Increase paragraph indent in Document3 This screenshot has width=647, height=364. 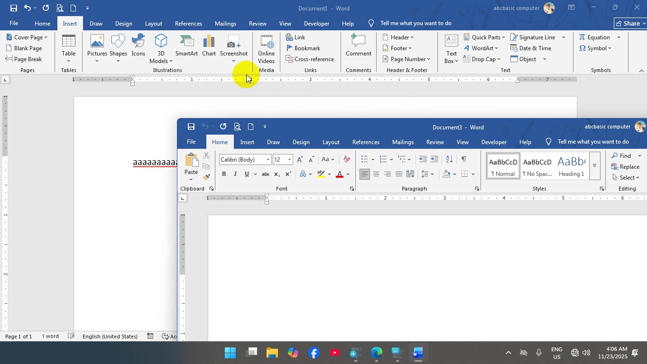(x=434, y=160)
